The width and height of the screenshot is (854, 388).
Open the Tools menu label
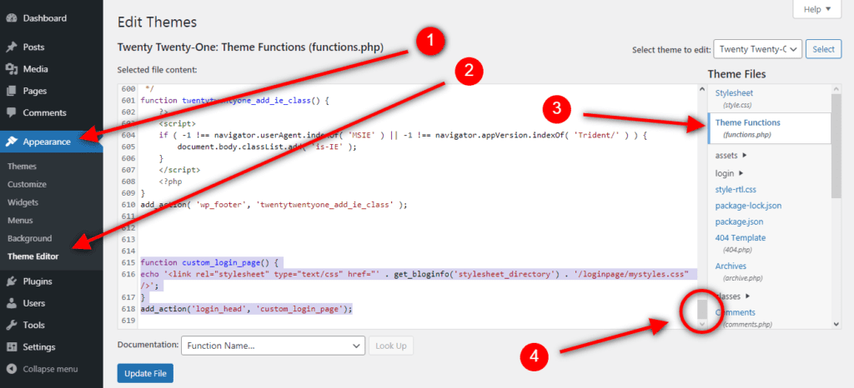pyautogui.click(x=33, y=325)
